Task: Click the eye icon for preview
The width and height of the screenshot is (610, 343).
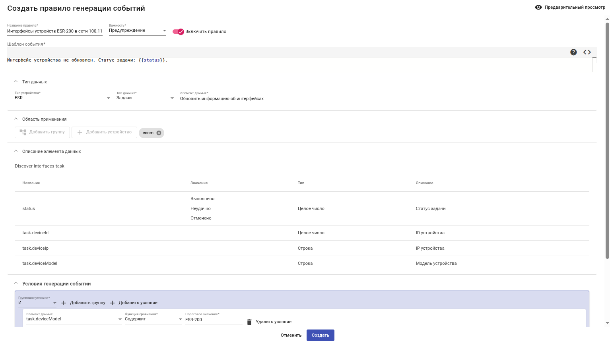Action: click(x=538, y=7)
